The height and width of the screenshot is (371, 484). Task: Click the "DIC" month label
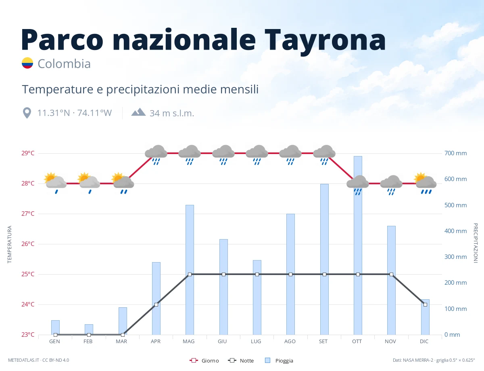pos(424,342)
